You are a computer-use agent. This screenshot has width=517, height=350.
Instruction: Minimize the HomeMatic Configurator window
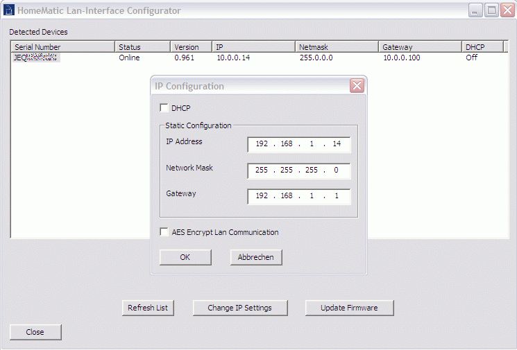[475, 10]
